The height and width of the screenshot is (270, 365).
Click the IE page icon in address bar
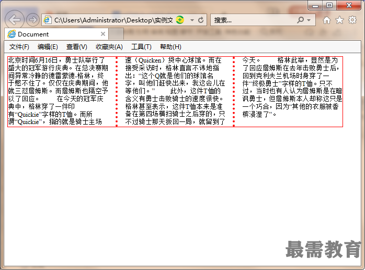tap(48, 20)
